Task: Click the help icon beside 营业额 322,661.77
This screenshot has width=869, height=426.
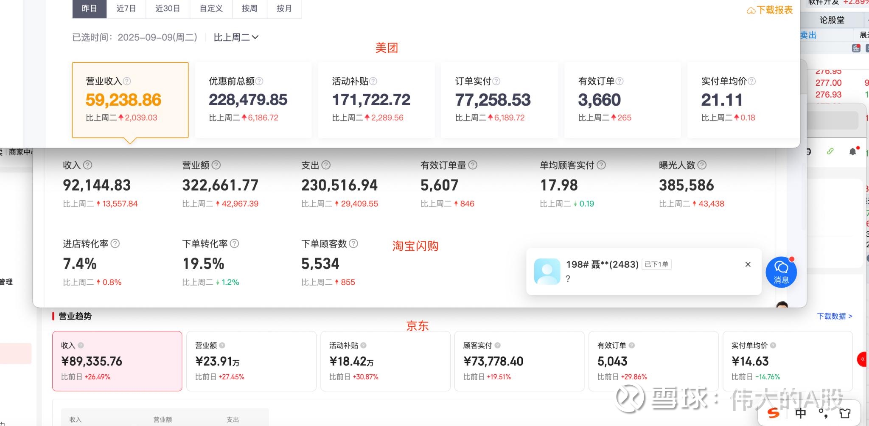Action: pos(216,165)
